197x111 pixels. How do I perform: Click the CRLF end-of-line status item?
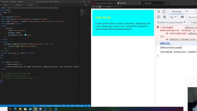68,106
